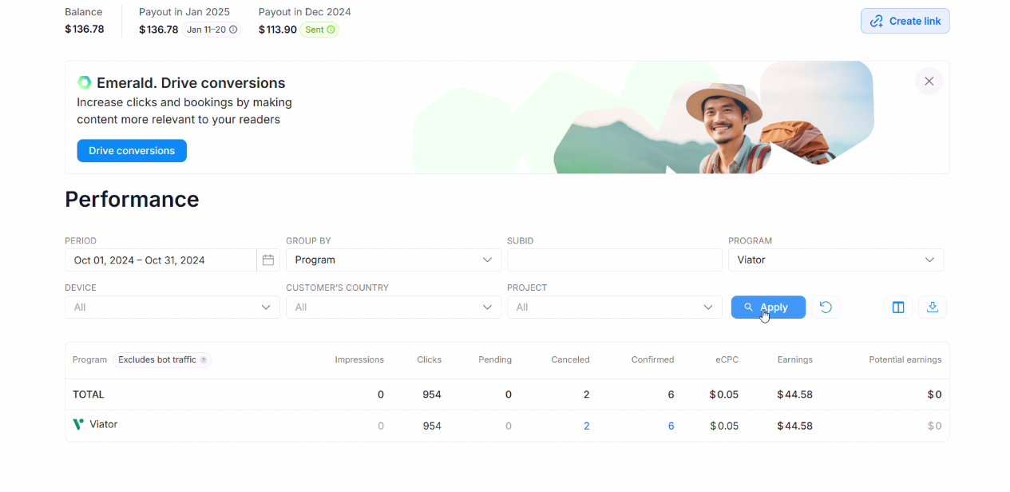1010x492 pixels.
Task: Click the info icon next to Jan 11–20
Action: 234,30
